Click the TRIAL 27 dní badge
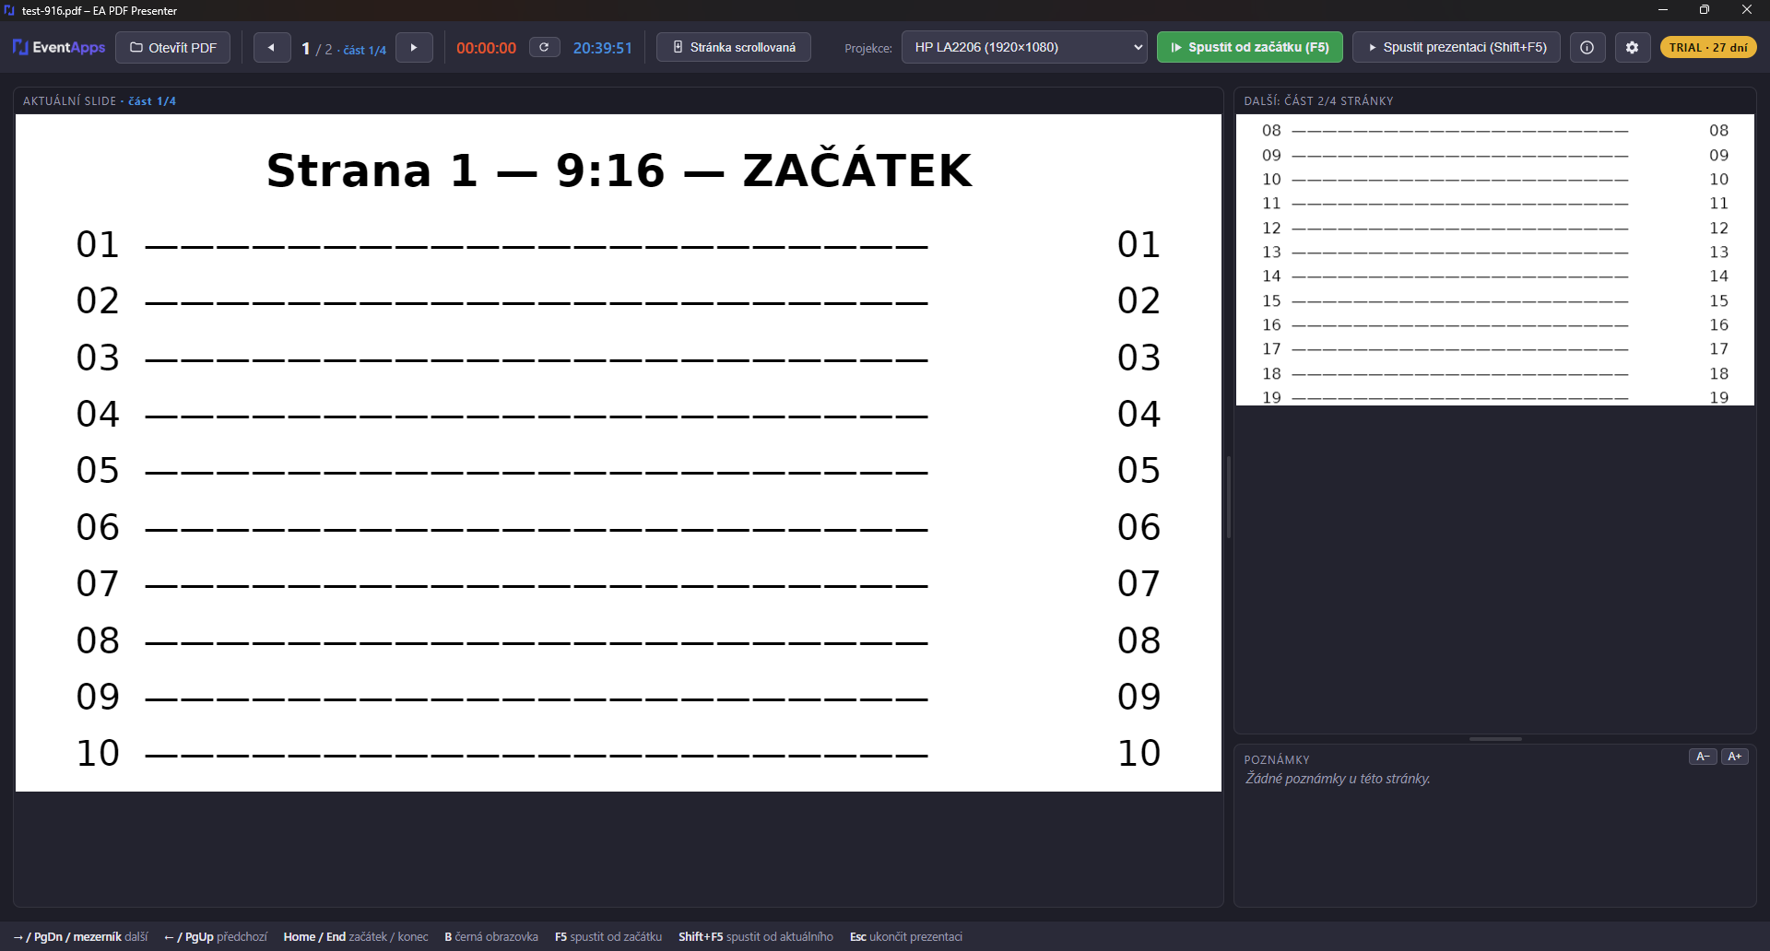Image resolution: width=1770 pixels, height=951 pixels. tap(1708, 47)
